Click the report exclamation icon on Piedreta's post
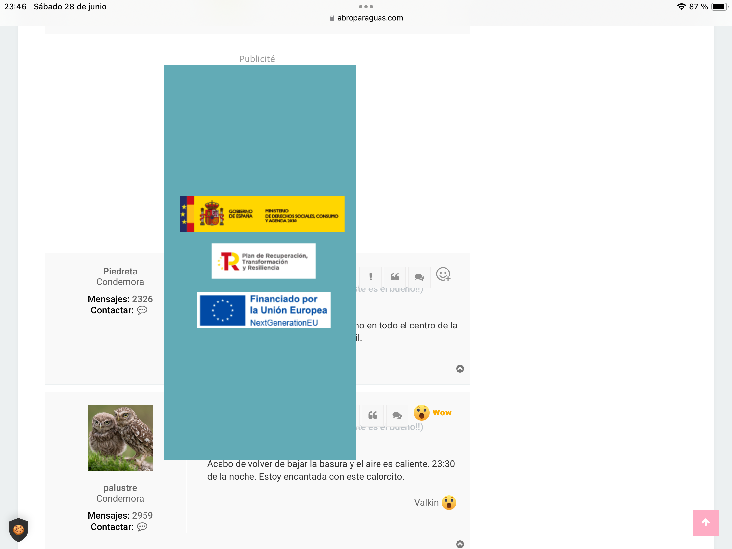Screen dimensions: 732x549 [370, 277]
